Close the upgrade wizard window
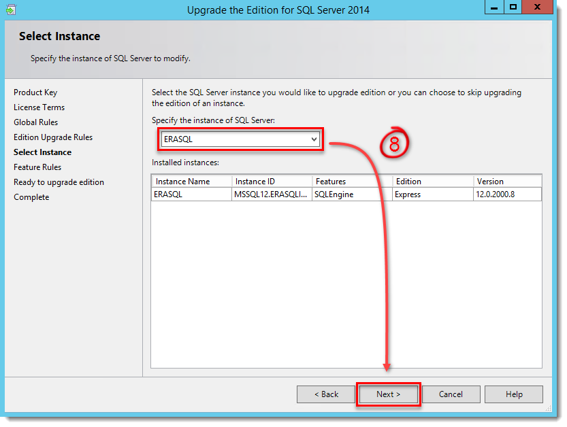 pos(537,7)
